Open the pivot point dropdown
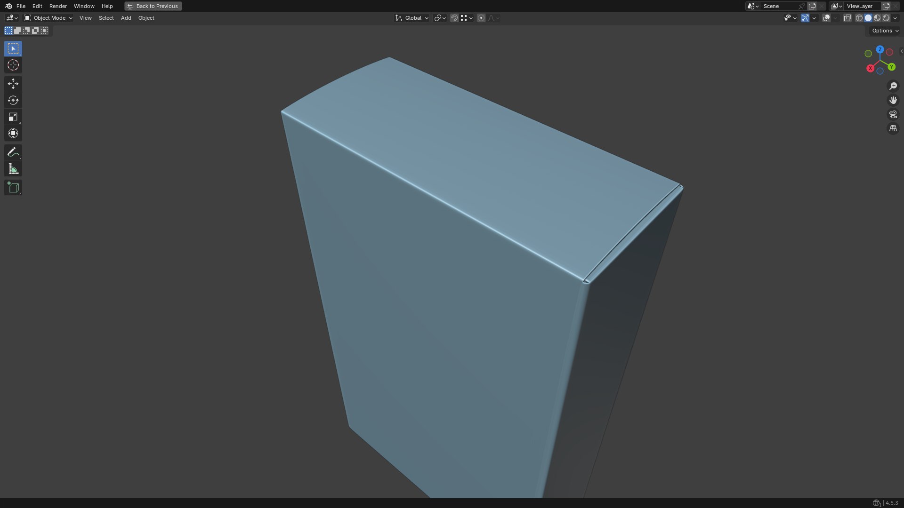The width and height of the screenshot is (904, 508). click(440, 18)
